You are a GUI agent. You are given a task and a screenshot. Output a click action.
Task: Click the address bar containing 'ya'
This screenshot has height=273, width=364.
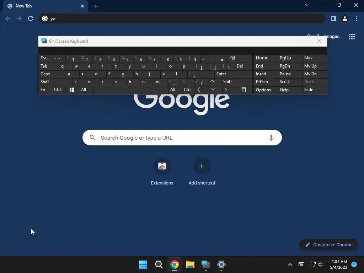tap(182, 18)
